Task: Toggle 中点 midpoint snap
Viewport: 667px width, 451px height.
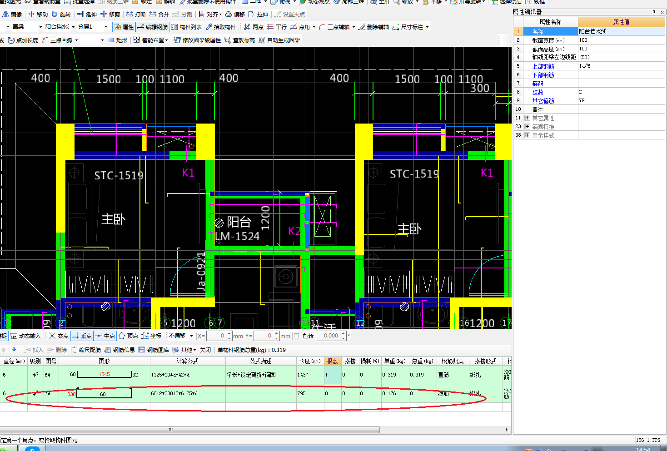Action: 105,336
